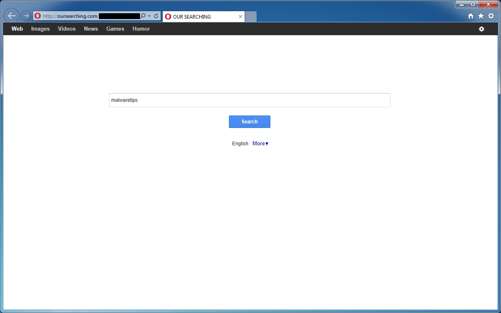Click the search magnifier icon in address bar

coord(142,16)
